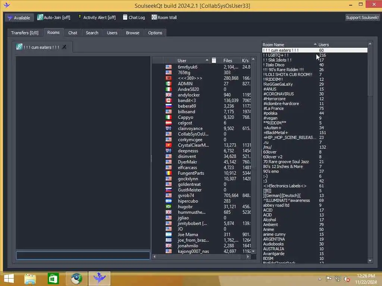This screenshot has height=286, width=382.
Task: Switch to the Transfers [0/0] tab
Action: (25, 33)
